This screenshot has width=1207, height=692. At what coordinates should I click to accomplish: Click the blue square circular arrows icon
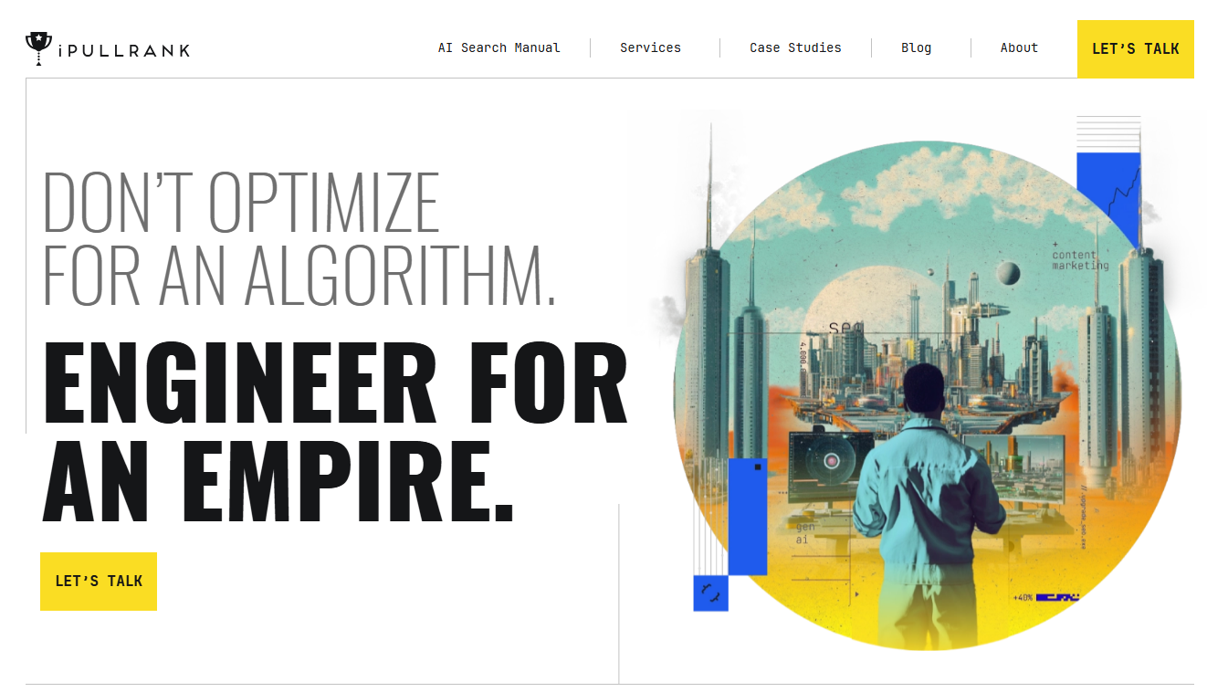[x=710, y=593]
